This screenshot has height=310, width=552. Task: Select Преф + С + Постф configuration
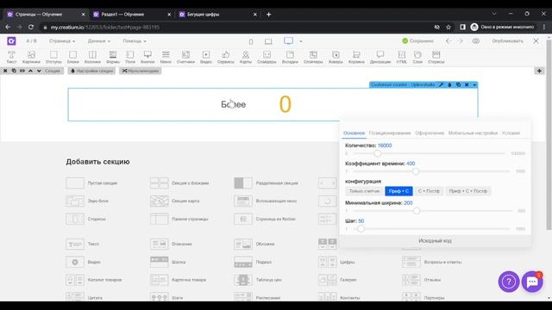467,191
